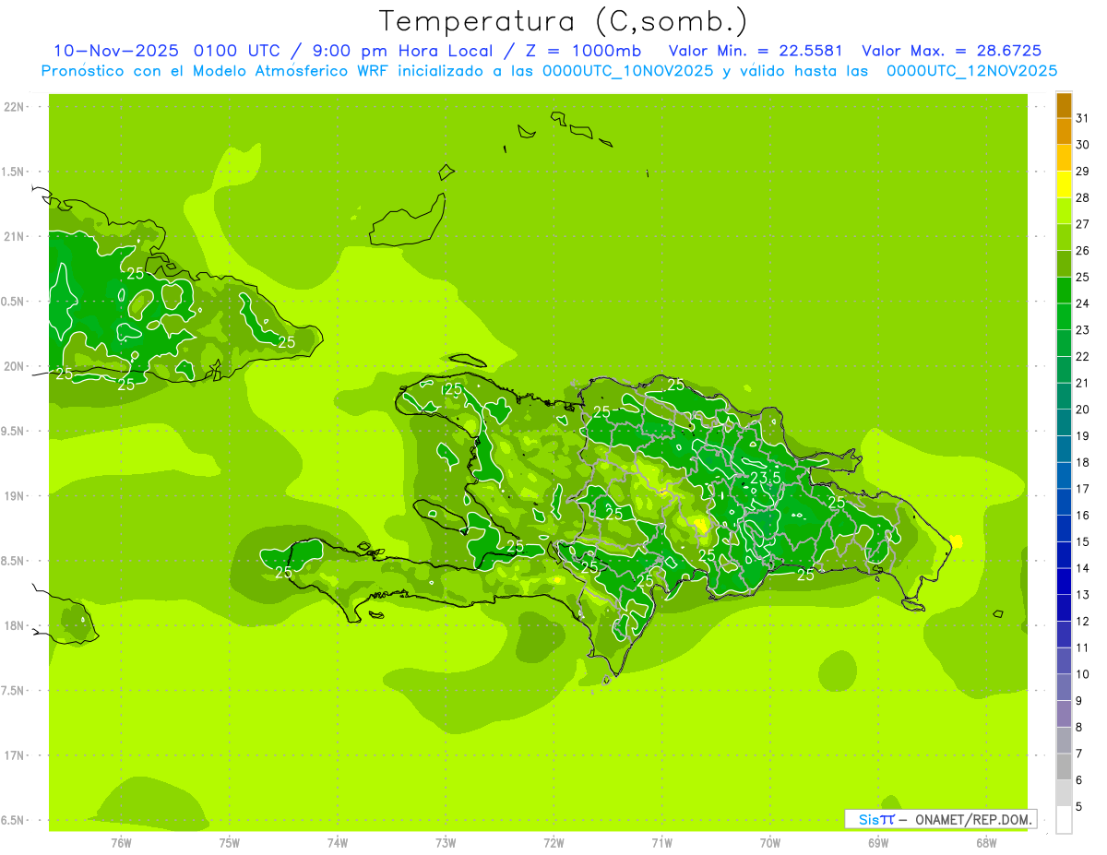Click the '72W' longitude axis label
Screen dimensions: 1107x855
tap(553, 843)
